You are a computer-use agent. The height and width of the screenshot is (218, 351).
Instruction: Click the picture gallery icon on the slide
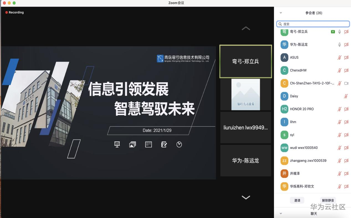pyautogui.click(x=133, y=144)
